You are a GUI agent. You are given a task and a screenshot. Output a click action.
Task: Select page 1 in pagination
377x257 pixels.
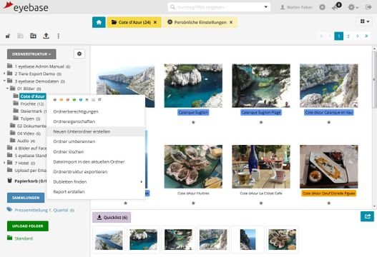tap(339, 36)
